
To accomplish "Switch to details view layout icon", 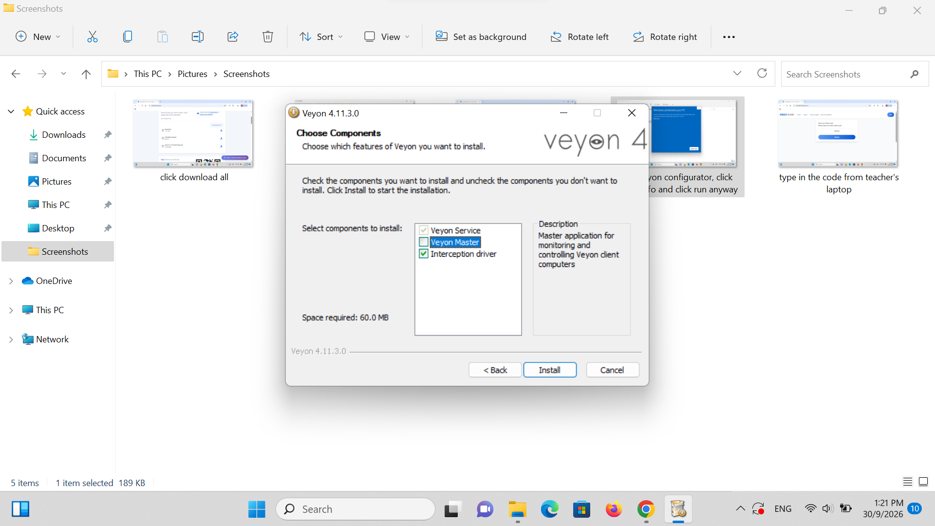I will click(x=908, y=482).
